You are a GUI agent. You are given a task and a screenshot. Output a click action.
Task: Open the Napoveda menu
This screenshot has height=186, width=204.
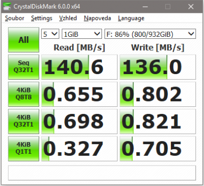click(x=97, y=18)
